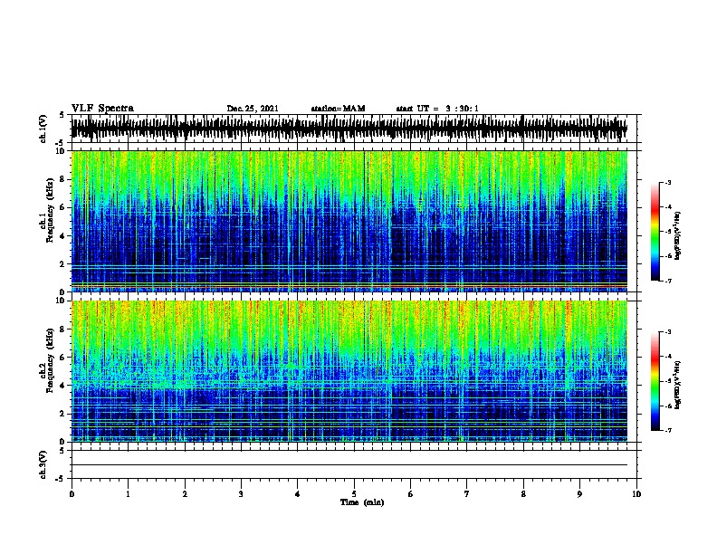
Task: Click the flat ch.3 voltage trace line
Action: click(349, 465)
